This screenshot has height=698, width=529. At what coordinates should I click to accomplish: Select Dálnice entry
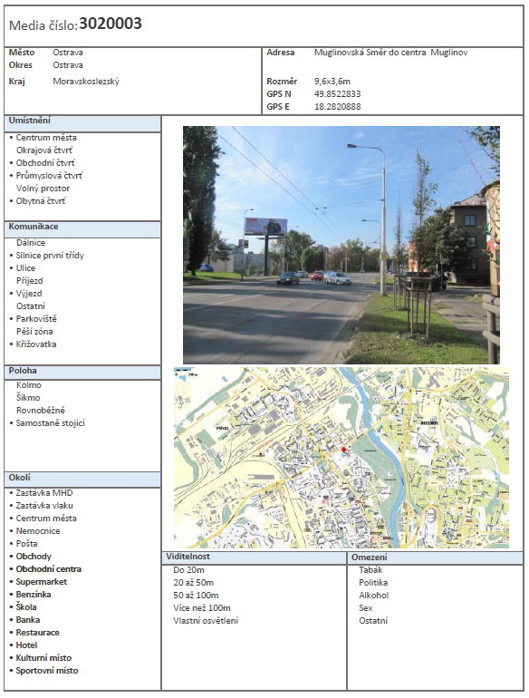click(31, 243)
